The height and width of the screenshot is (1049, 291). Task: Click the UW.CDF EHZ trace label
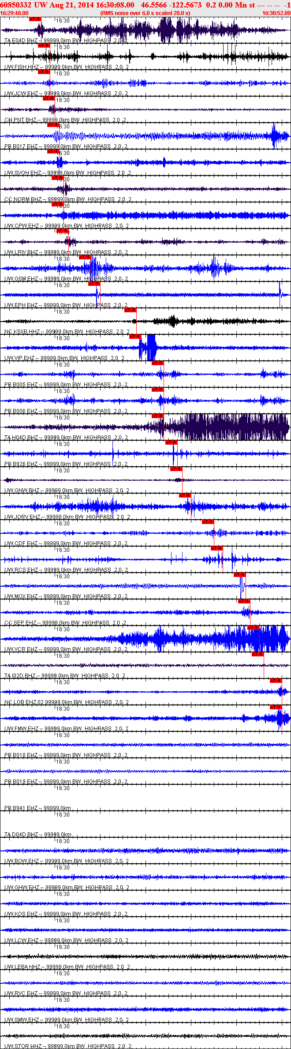(66, 543)
